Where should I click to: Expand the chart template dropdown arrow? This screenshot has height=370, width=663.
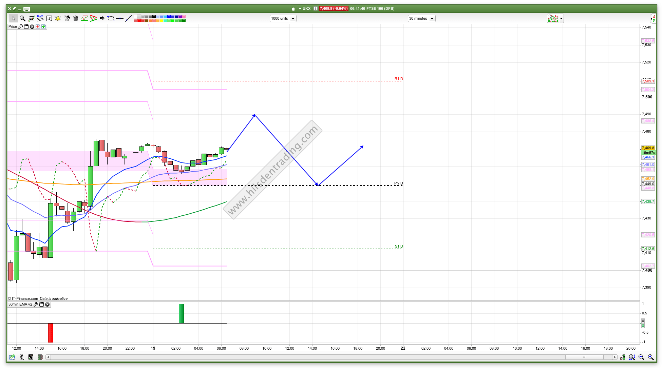tap(562, 19)
